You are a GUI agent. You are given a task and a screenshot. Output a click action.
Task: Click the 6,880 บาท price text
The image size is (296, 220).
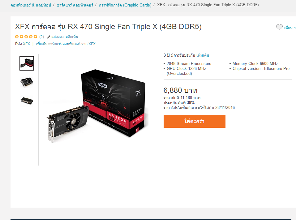tap(180, 90)
